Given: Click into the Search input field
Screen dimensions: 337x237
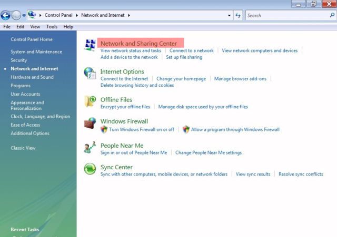Looking at the screenshot, I should pyautogui.click(x=288, y=15).
